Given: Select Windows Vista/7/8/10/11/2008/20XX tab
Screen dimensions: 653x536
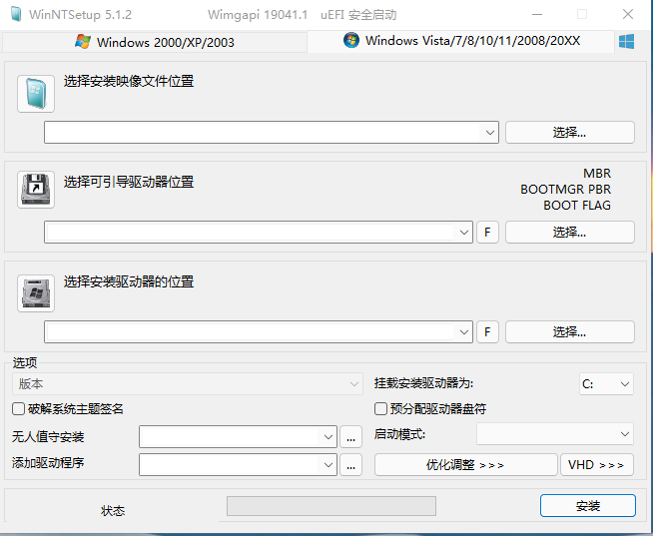Looking at the screenshot, I should [460, 41].
